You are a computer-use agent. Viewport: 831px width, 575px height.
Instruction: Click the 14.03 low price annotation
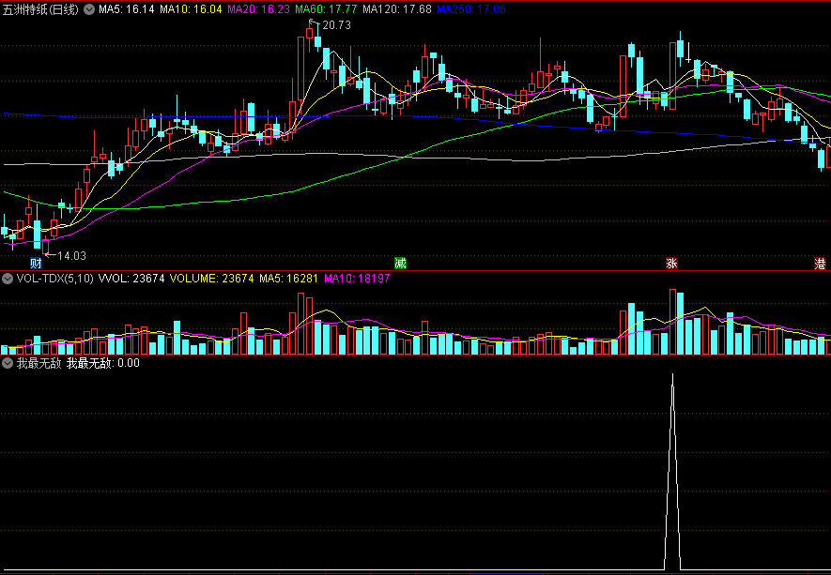(71, 256)
